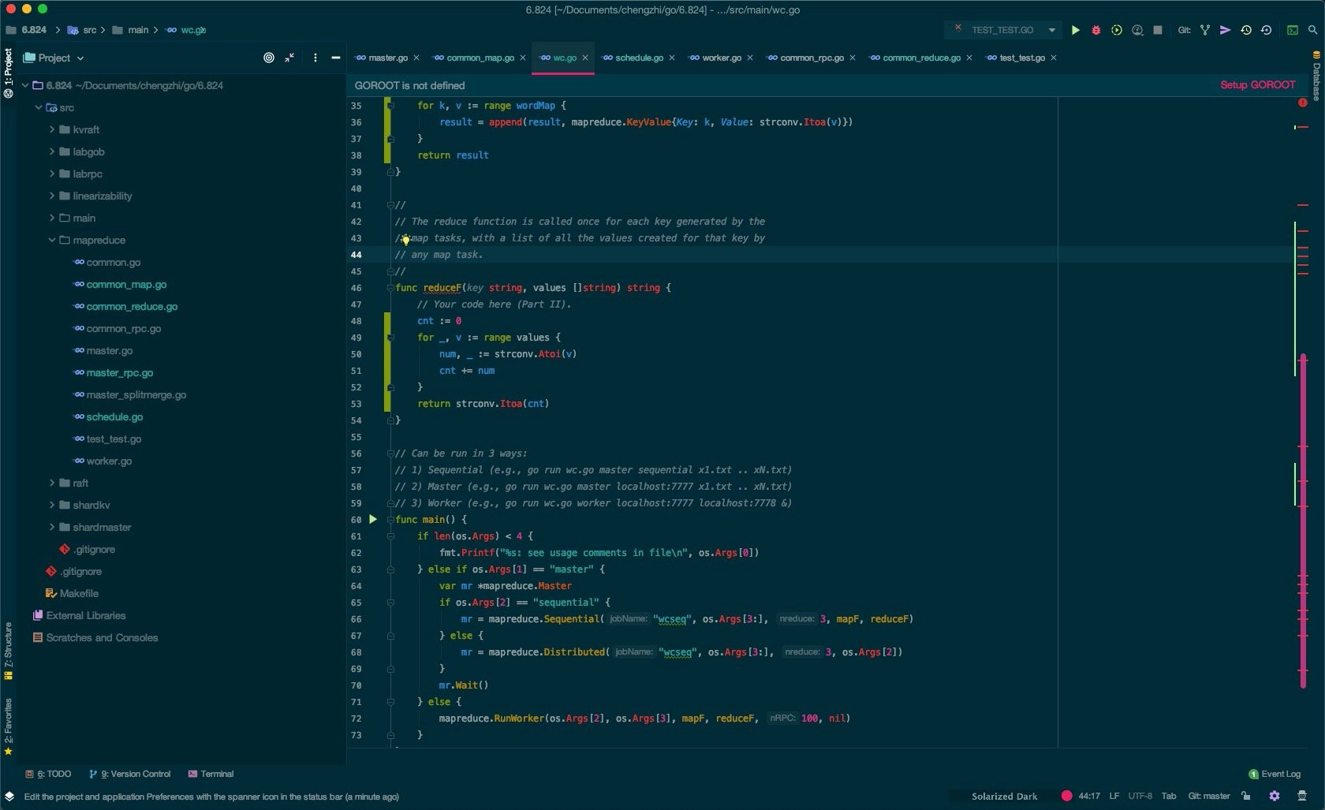
Task: Close the wc.go editor tab
Action: [x=585, y=58]
